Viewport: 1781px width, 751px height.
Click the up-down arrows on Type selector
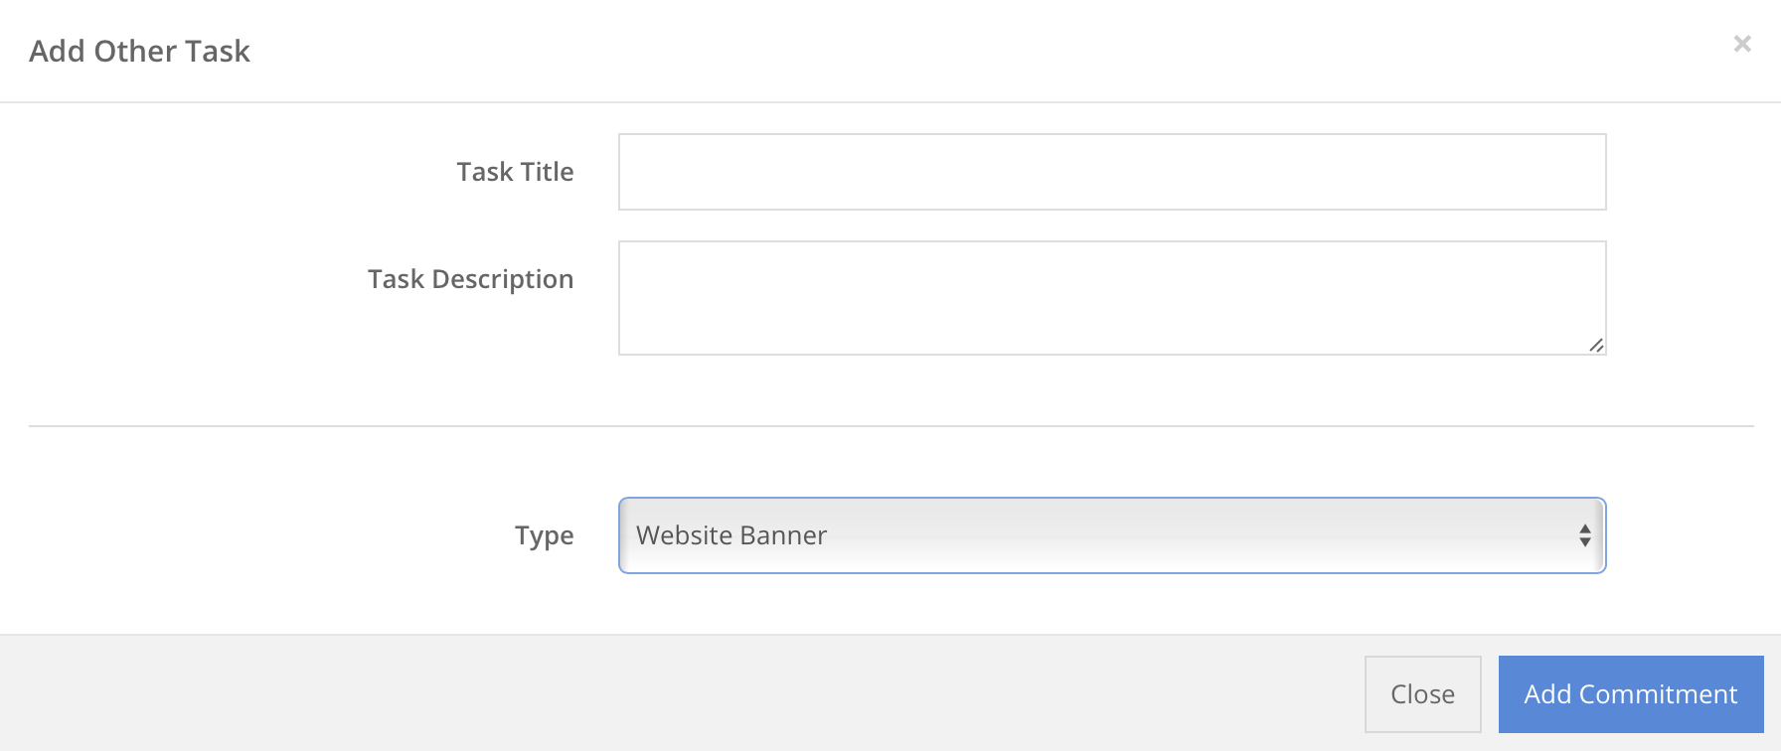click(1584, 536)
